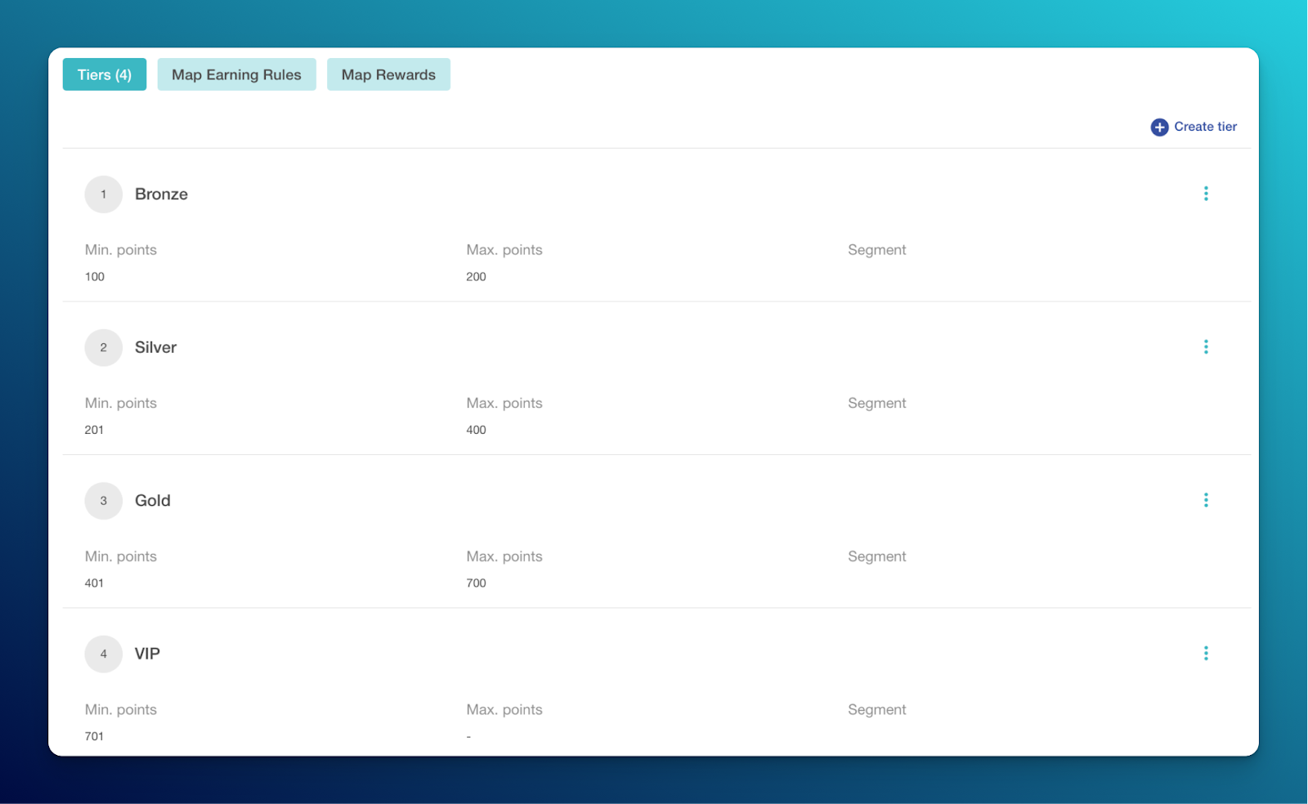Click the Silver tier number badge

pos(103,347)
